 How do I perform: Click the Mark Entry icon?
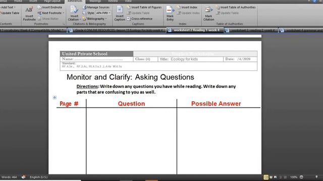(170, 10)
